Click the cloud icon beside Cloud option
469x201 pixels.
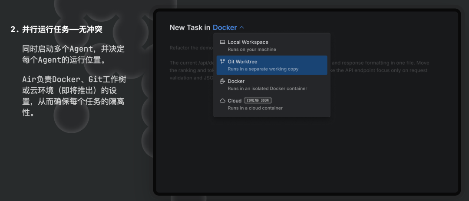pos(222,101)
